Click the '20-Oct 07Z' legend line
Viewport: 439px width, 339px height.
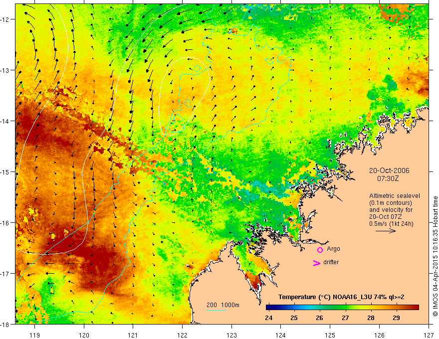tap(385, 217)
